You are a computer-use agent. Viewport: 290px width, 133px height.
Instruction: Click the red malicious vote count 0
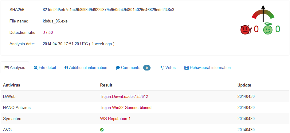pyautogui.click(x=256, y=29)
